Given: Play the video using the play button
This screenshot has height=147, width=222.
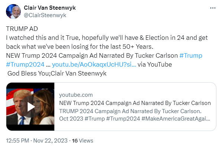Looking at the screenshot, I should click(30, 106).
